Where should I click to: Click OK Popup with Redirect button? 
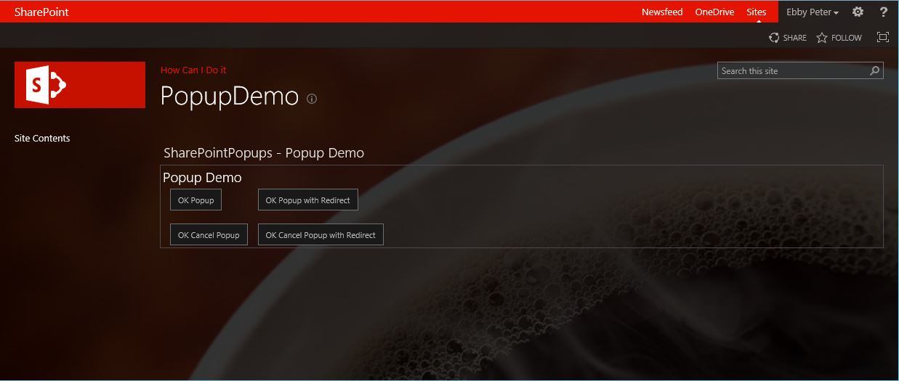click(x=307, y=200)
